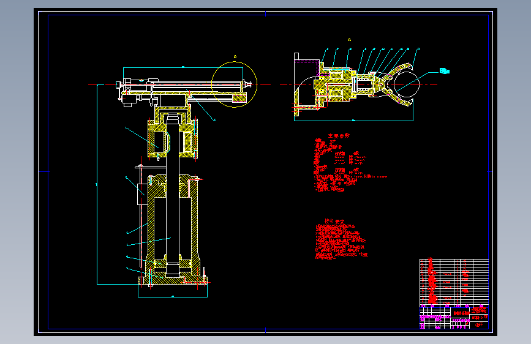This screenshot has width=531, height=344.
Task: Click the cyan base width dimension line
Action: 173,297
